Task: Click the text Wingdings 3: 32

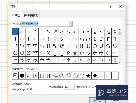Action: [x=22, y=89]
